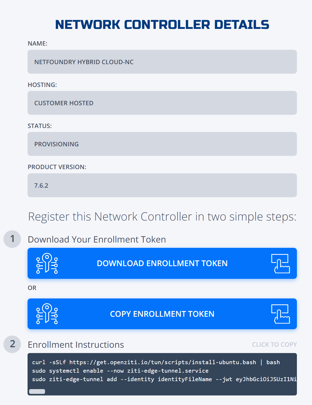Screen dimensions: 312x405
Task: Click the Download Your Enrollment Token heading
Action: tap(97, 239)
